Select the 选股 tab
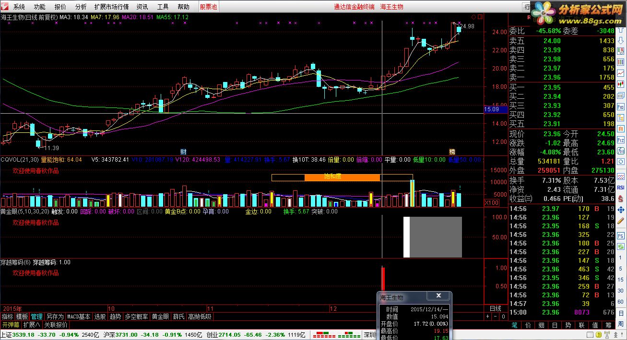The height and width of the screenshot is (340, 627). point(100,317)
